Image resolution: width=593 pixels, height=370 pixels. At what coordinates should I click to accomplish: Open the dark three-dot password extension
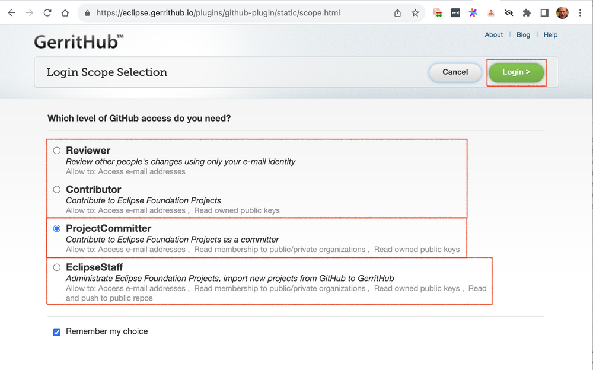pos(455,12)
